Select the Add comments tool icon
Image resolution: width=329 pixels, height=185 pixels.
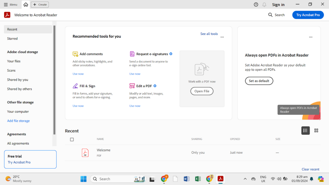tap(75, 54)
